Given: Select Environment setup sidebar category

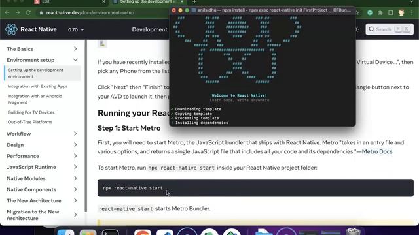Looking at the screenshot, I should 31,60.
